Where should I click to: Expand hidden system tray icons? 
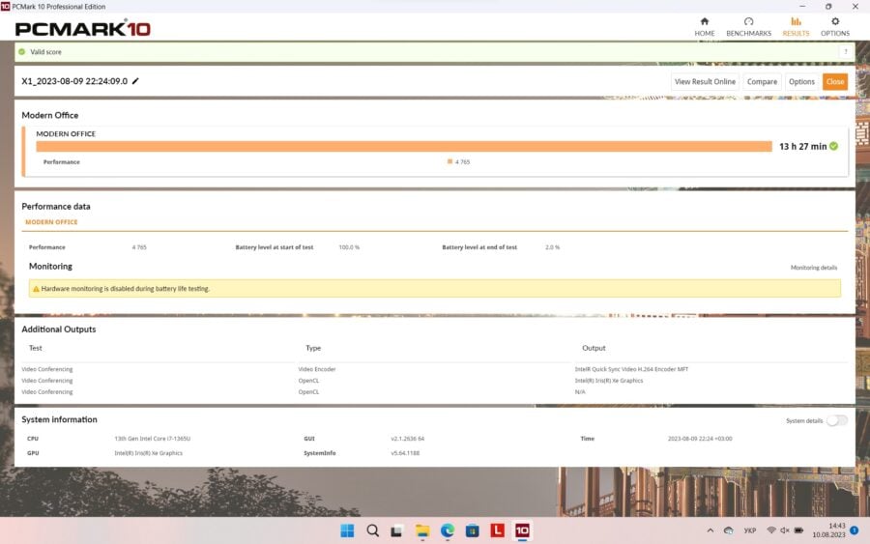coord(710,530)
